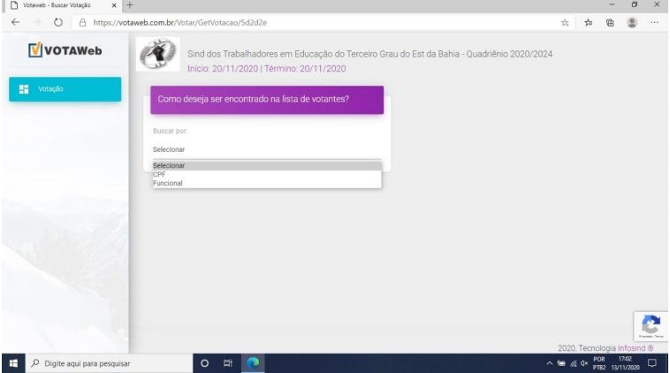Choose CPF from the dropdown list
Screen dimensions: 670x373
click(x=159, y=174)
